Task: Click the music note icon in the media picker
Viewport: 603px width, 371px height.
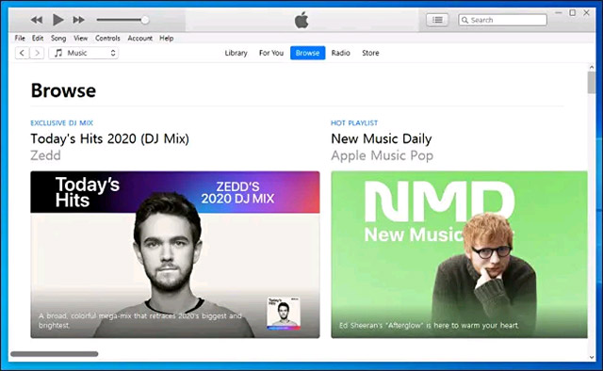Action: pyautogui.click(x=58, y=53)
